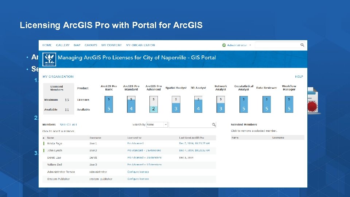Select member System Publisher
This screenshot has height=197, width=350.
point(58,179)
